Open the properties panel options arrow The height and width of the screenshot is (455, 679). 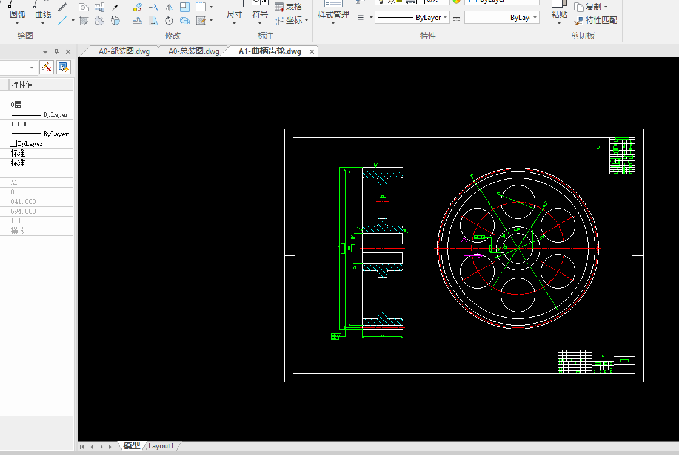tap(45, 52)
